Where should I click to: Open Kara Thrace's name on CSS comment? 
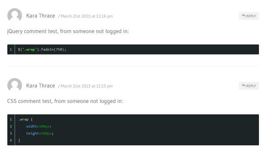pos(40,86)
